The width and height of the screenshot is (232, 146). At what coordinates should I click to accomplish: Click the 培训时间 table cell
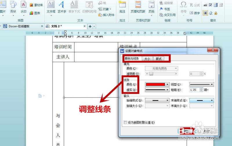tap(63, 47)
